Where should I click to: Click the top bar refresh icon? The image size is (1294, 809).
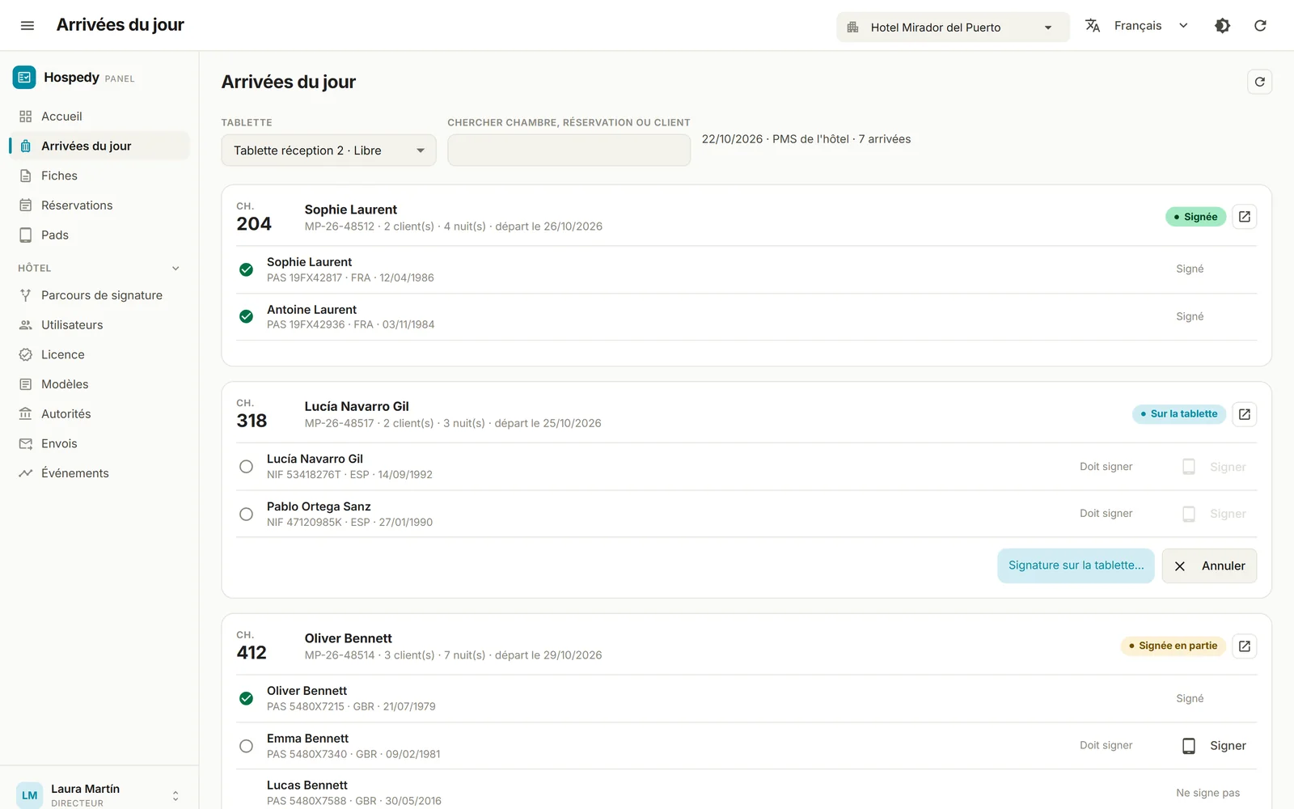click(x=1260, y=26)
